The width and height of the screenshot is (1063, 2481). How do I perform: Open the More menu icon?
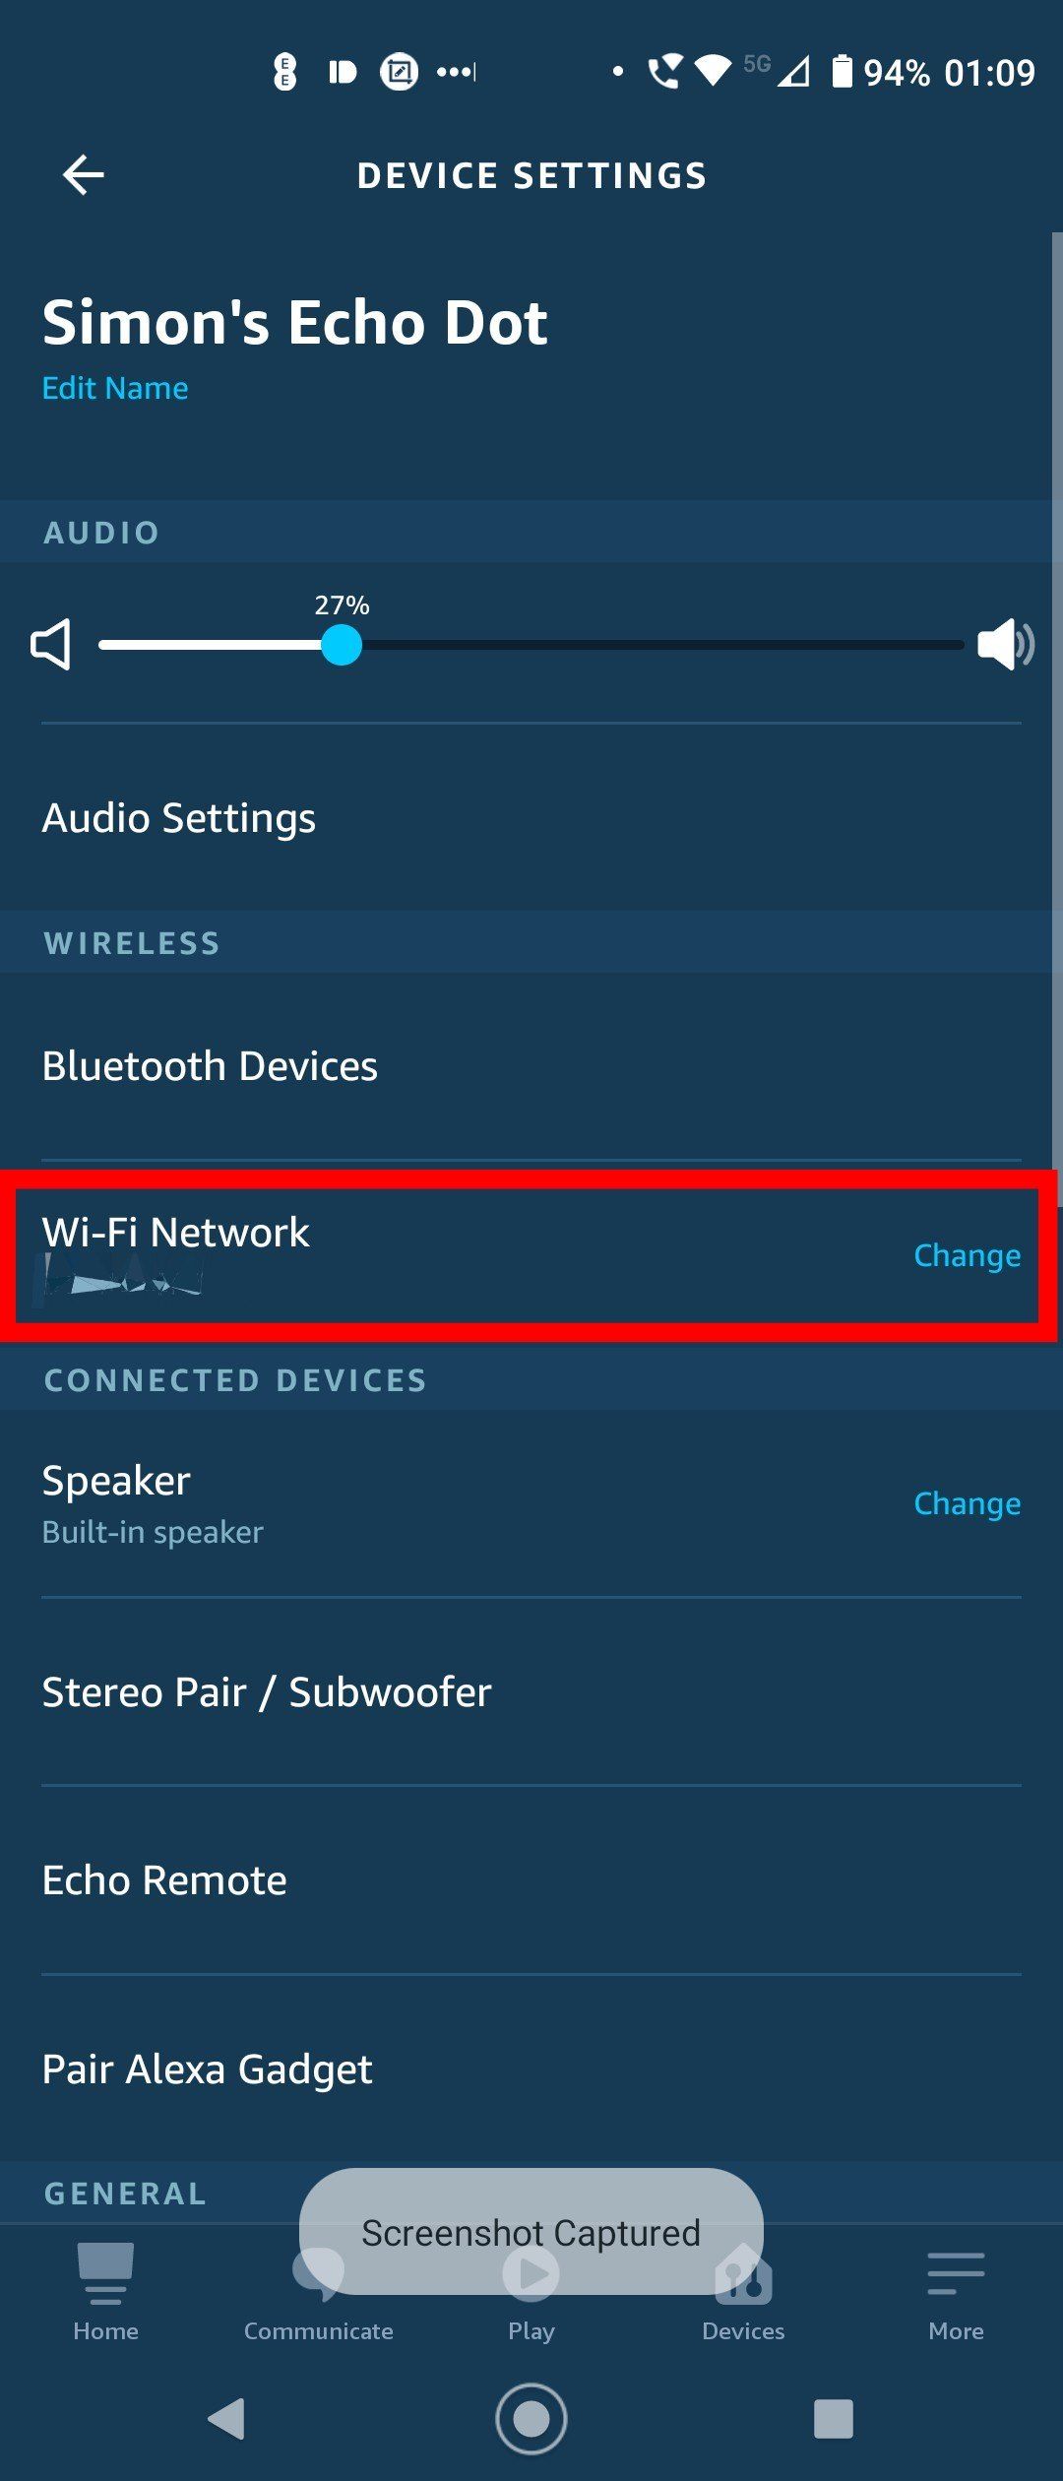tap(956, 2276)
